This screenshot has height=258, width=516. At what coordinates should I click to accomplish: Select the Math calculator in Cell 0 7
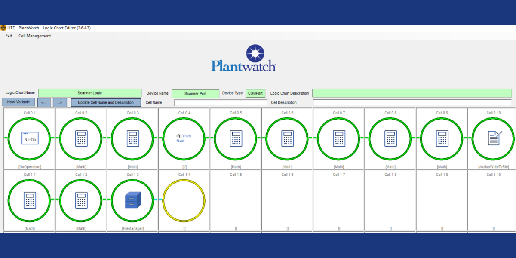[x=339, y=138]
